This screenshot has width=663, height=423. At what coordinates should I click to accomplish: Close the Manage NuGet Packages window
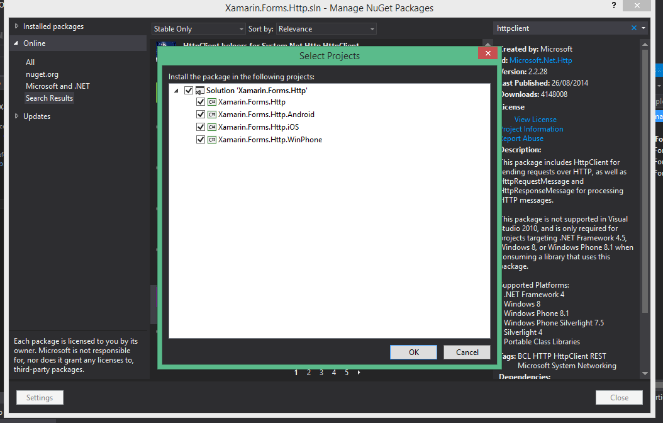[x=619, y=398]
